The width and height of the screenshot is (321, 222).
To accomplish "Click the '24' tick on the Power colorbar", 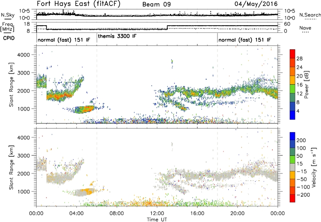I will pyautogui.click(x=299, y=67).
